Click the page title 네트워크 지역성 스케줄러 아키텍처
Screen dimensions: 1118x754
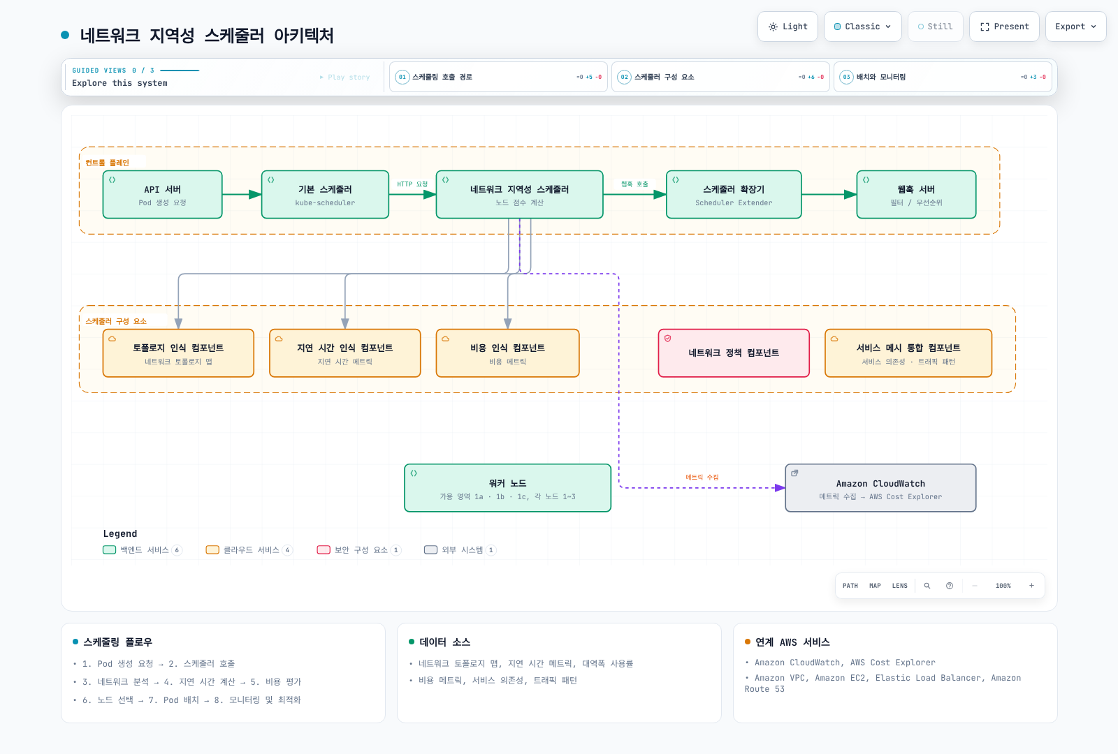point(207,36)
